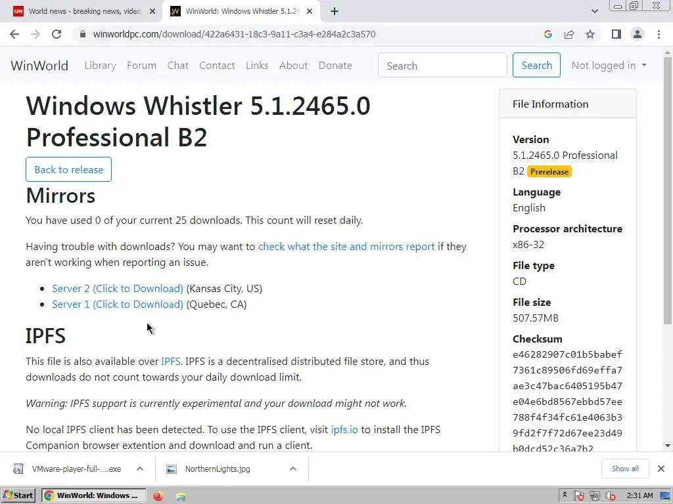Open the Library nav item
This screenshot has height=504, width=673.
pyautogui.click(x=100, y=66)
